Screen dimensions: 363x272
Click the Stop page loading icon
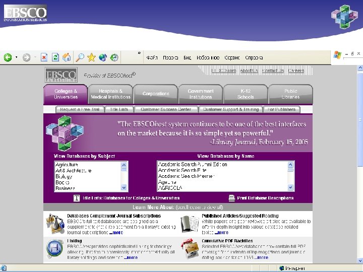pos(44,57)
